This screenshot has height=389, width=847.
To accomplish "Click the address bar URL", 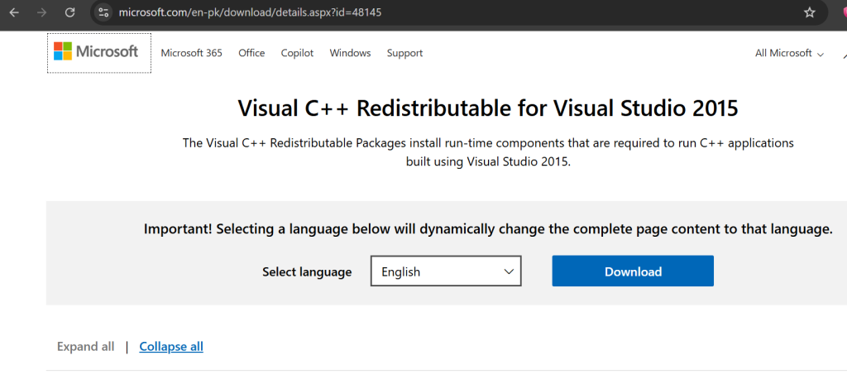I will [x=250, y=12].
